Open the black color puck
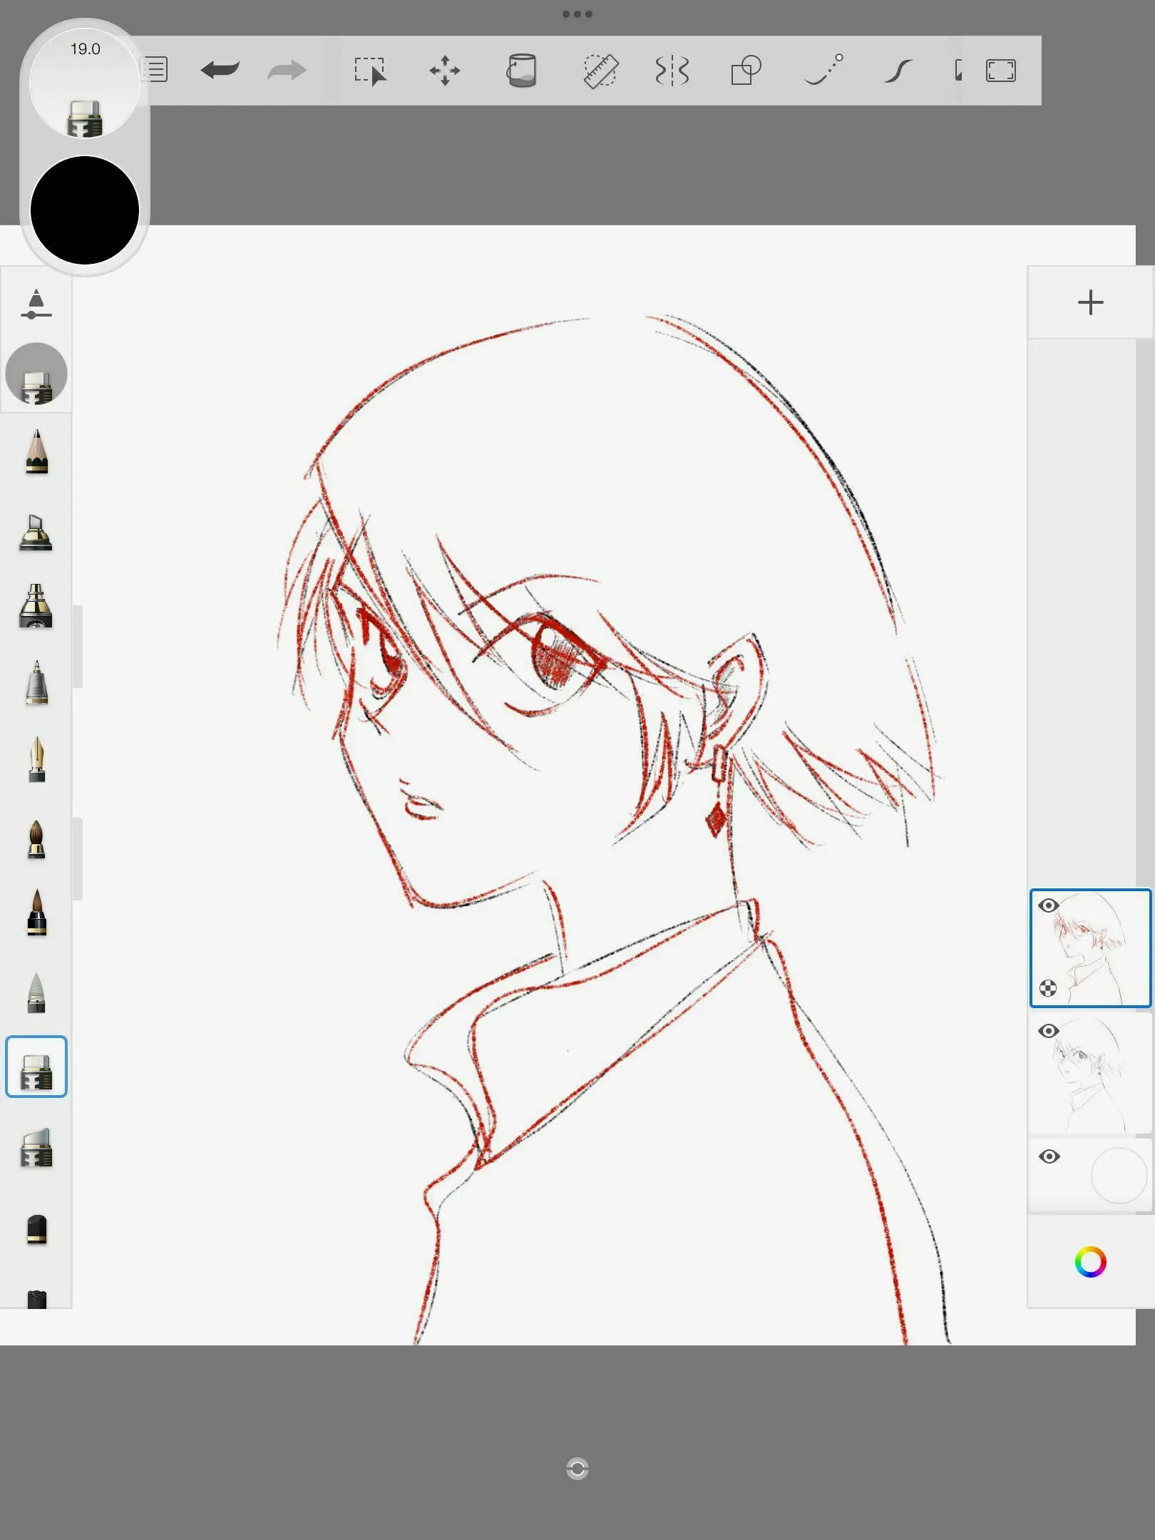This screenshot has height=1540, width=1155. (x=85, y=210)
